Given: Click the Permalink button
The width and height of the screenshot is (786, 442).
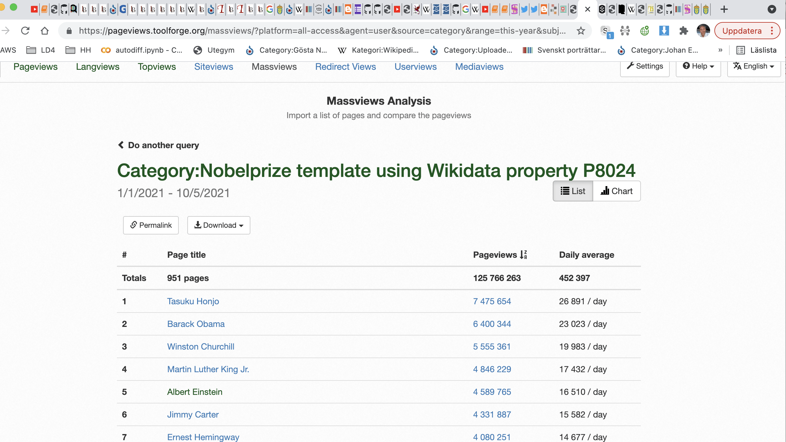Looking at the screenshot, I should click(x=151, y=225).
